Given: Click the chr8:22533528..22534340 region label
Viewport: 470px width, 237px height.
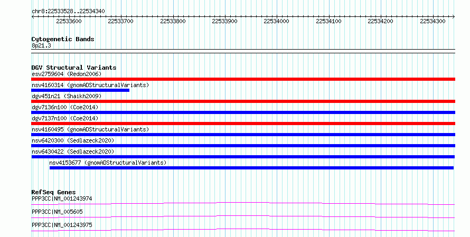Looking at the screenshot, I should coord(68,12).
